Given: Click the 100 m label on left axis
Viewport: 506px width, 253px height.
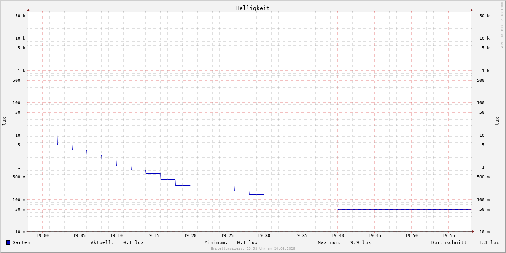Looking at the screenshot, I should click(x=19, y=200).
